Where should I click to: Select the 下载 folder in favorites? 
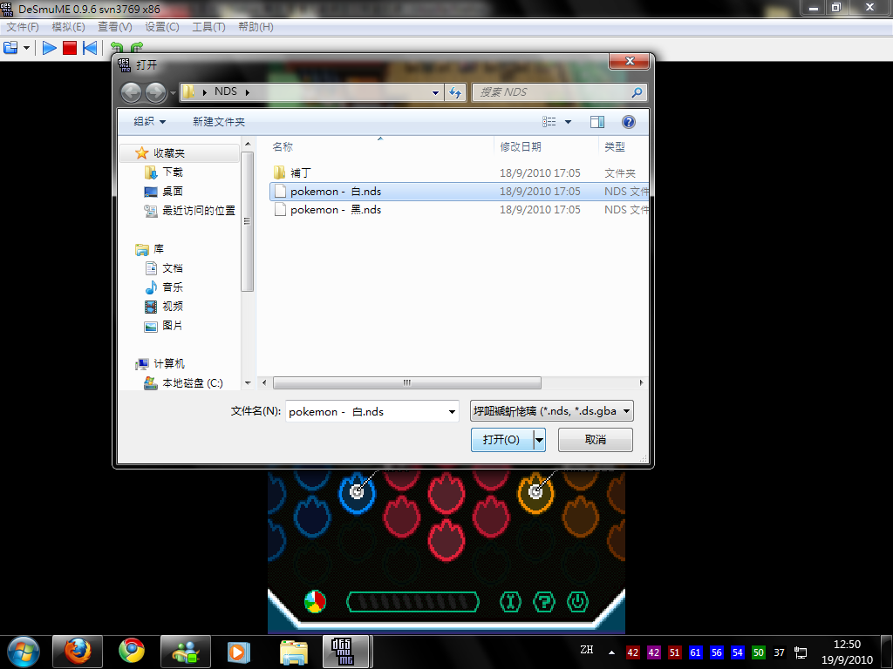click(172, 172)
